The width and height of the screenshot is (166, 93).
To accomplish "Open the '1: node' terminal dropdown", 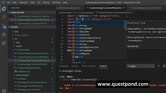I will (141, 66).
